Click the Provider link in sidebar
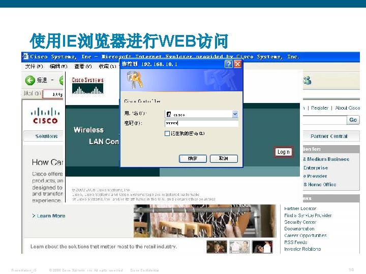 point(315,176)
